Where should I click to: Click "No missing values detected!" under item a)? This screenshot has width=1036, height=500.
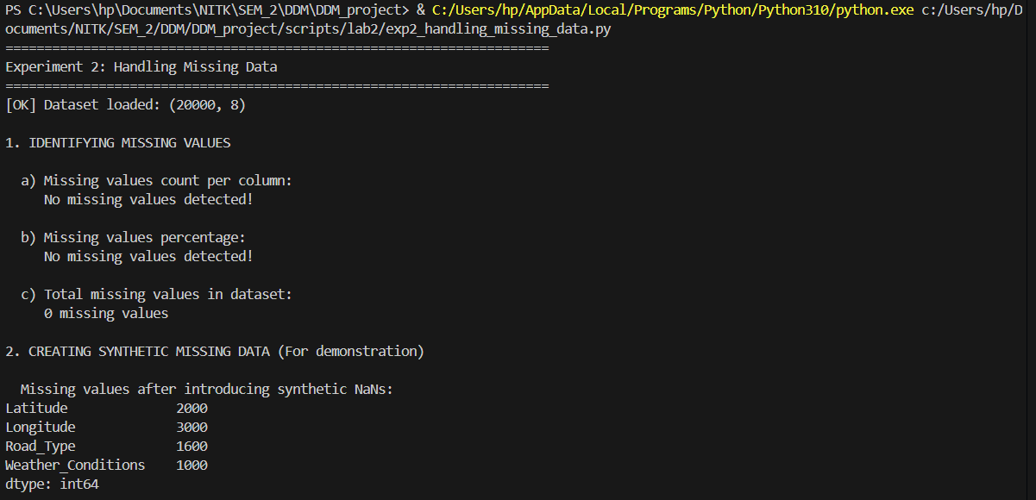point(148,200)
